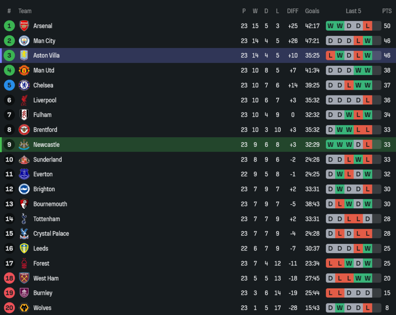This screenshot has width=396, height=315.
Task: Select the Tottenham cockerel crest
Action: [x=24, y=219]
